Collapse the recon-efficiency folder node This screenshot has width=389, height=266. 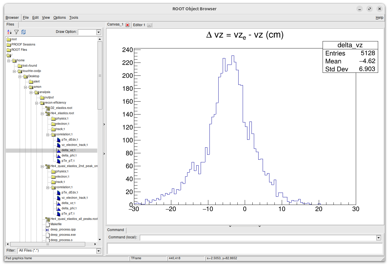click(37, 103)
